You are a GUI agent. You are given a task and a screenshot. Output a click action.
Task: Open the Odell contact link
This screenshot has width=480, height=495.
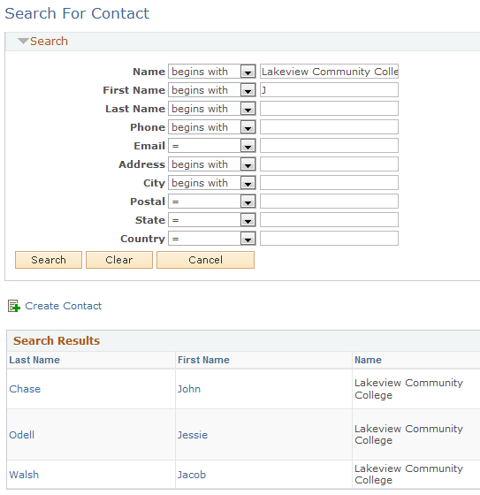click(x=22, y=435)
